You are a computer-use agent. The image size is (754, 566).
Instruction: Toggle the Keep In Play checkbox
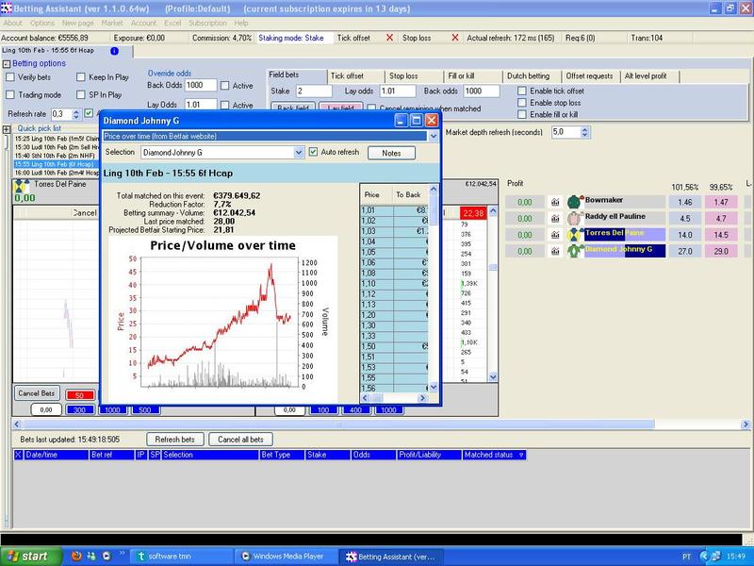[81, 77]
